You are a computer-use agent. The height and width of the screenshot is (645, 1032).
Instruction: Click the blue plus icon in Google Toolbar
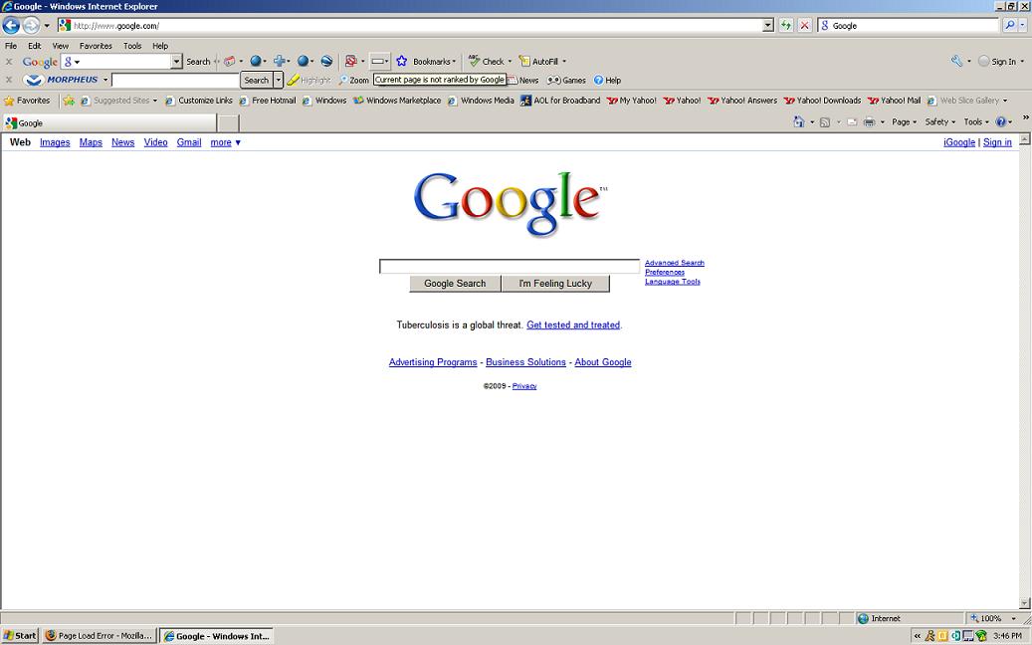pos(280,61)
